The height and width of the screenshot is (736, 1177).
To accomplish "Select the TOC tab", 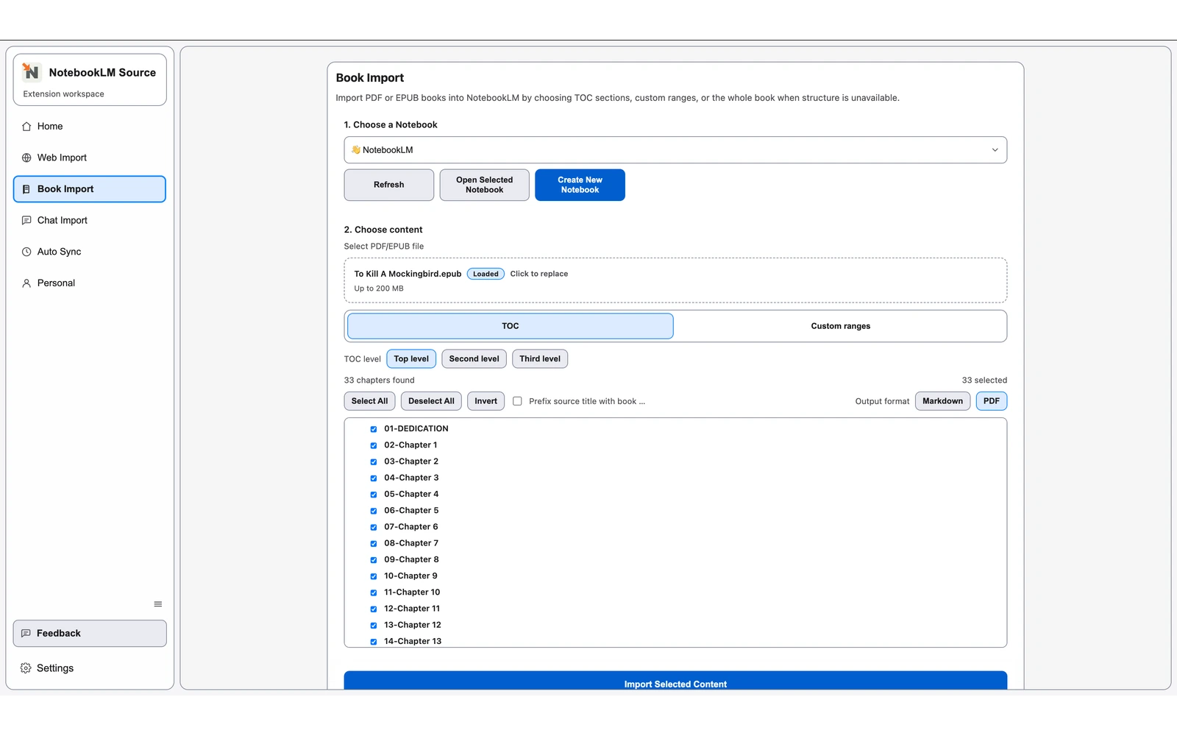I will [509, 325].
